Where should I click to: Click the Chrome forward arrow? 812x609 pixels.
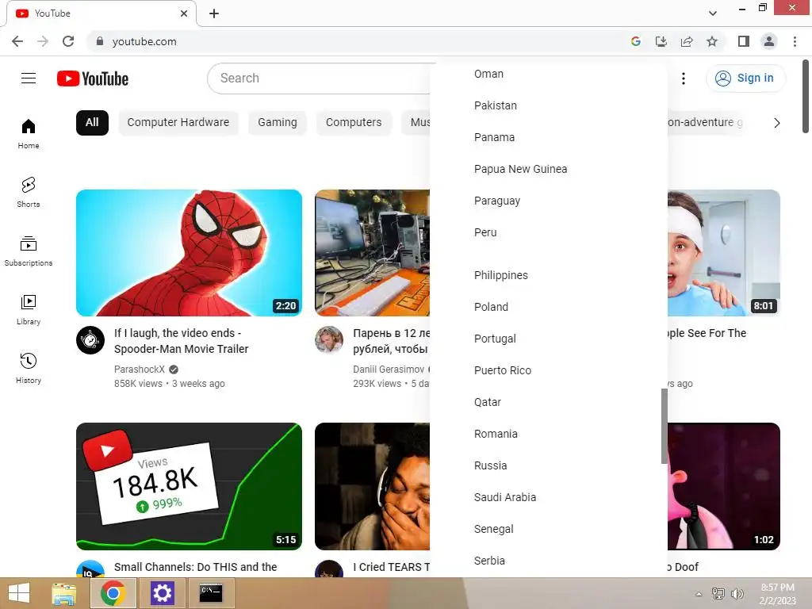[x=43, y=41]
